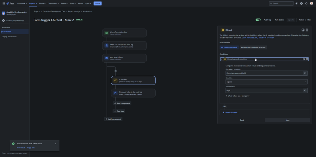Screen dimensions: 316x157
Task: Go to Projects breadcrumb
Action: [x=37, y=11]
